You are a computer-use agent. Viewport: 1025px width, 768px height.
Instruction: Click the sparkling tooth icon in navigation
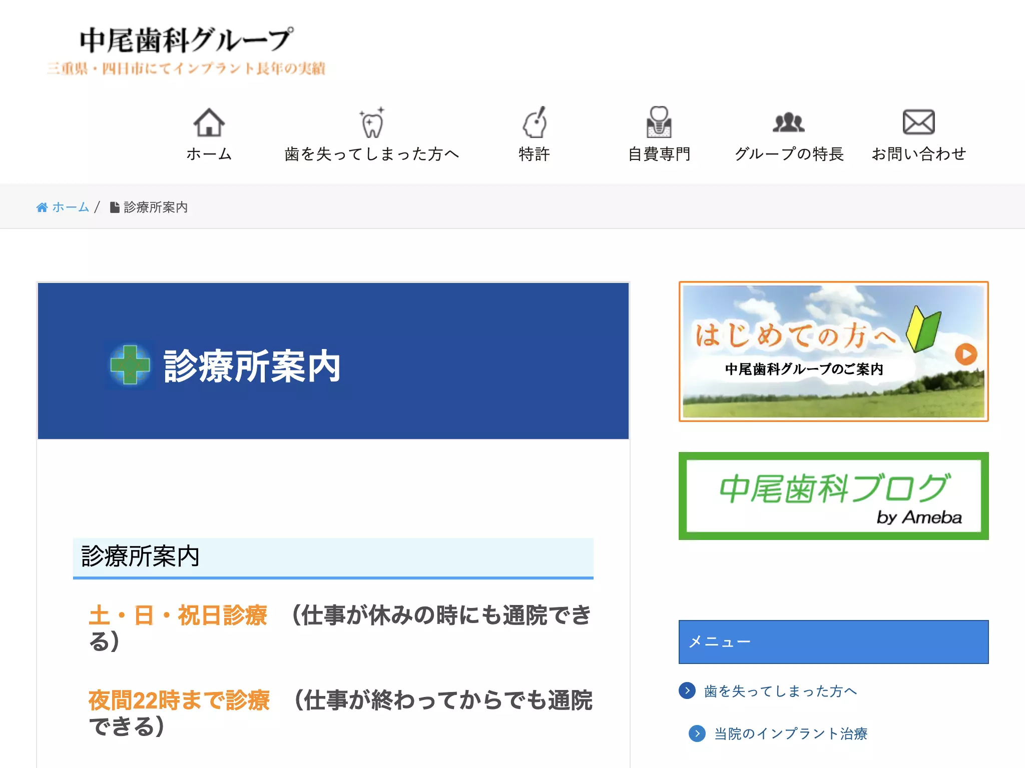pyautogui.click(x=372, y=122)
